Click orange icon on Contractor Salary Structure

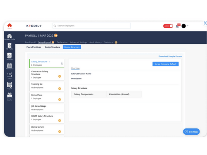(x=60, y=76)
